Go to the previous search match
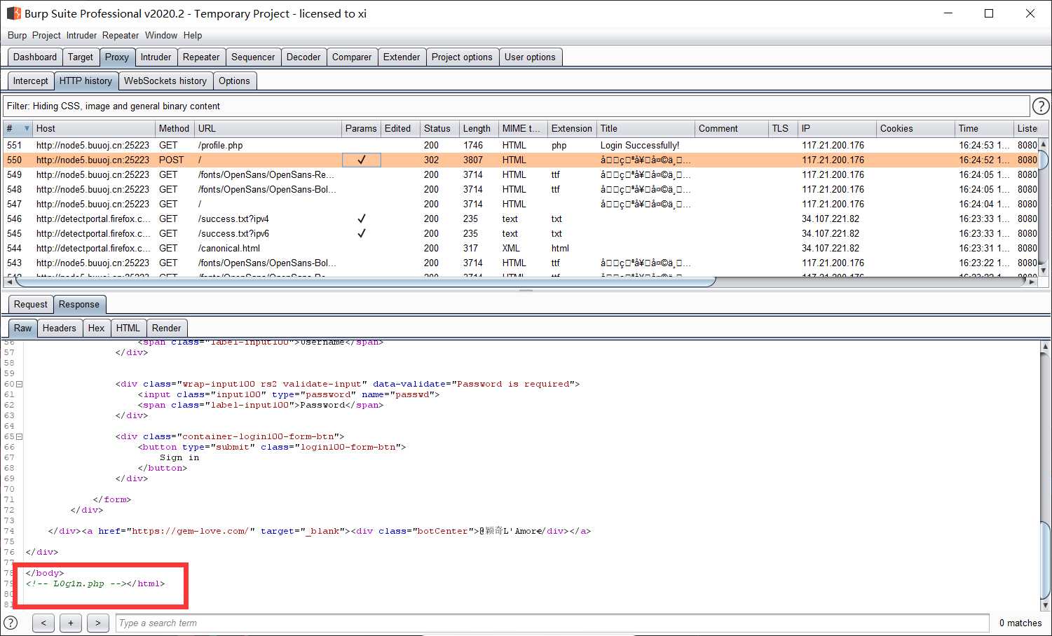The width and height of the screenshot is (1052, 636). click(43, 623)
